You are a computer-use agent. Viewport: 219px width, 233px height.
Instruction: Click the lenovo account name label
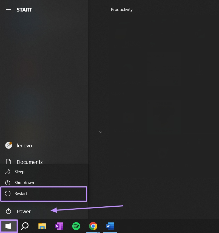tap(24, 146)
